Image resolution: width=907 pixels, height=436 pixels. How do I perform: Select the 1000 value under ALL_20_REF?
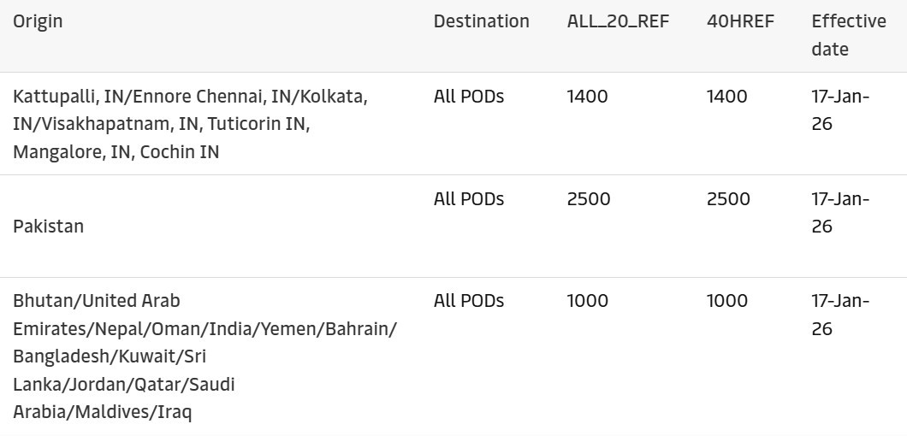(x=587, y=301)
